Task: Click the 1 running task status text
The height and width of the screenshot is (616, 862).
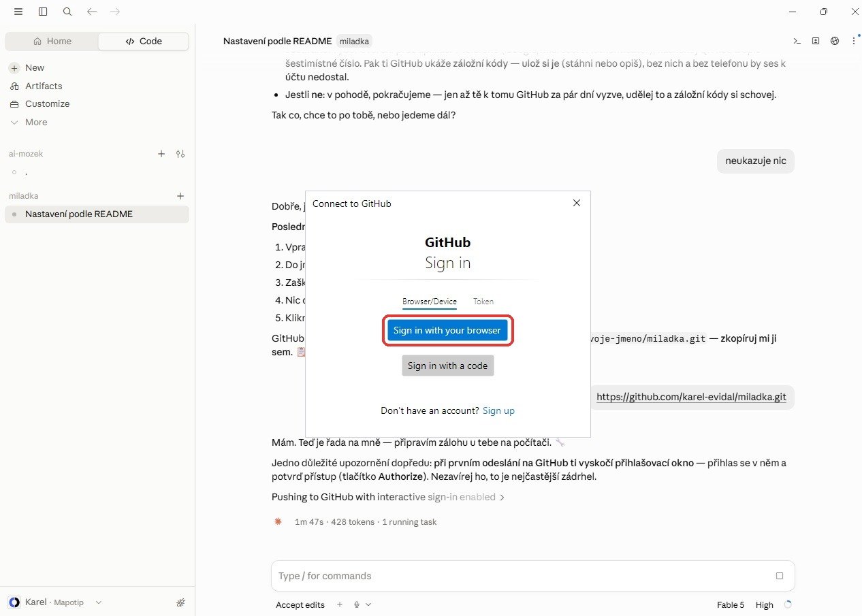Action: click(x=409, y=522)
